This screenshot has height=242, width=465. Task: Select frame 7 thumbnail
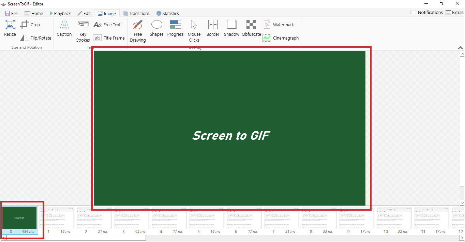(282, 220)
